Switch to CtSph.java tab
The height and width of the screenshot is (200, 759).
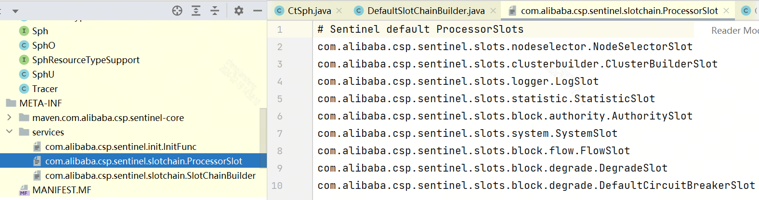309,11
